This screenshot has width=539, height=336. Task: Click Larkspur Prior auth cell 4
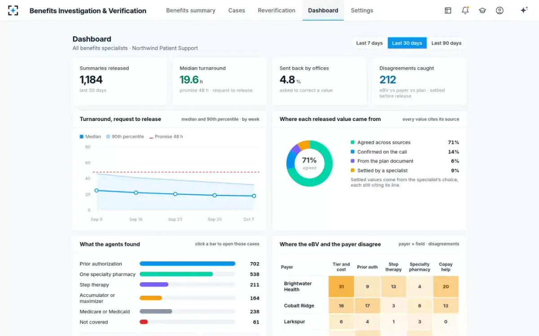click(367, 322)
